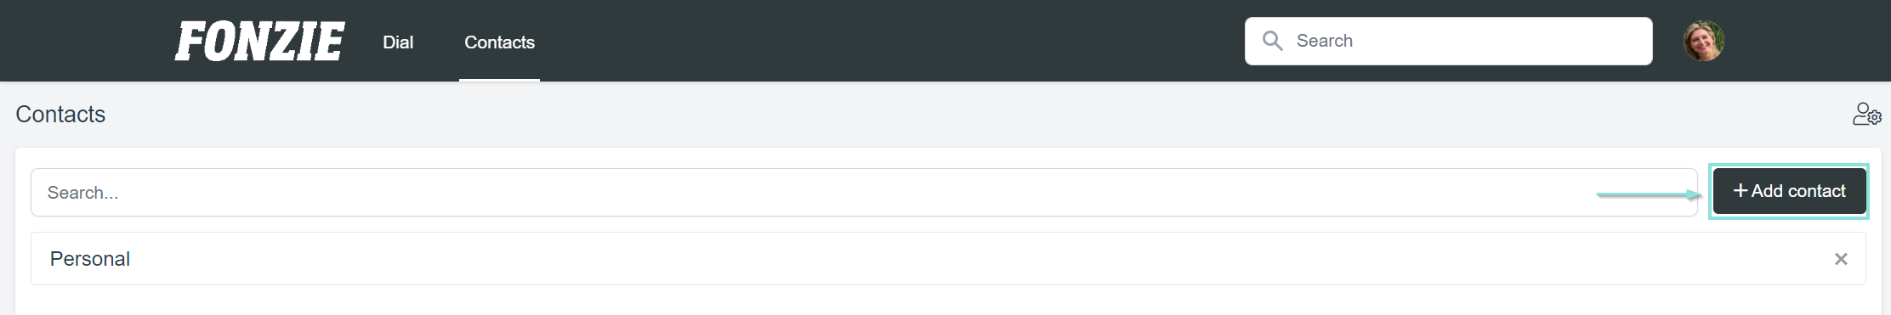
Task: Click the FONZIE logo
Action: click(x=259, y=42)
